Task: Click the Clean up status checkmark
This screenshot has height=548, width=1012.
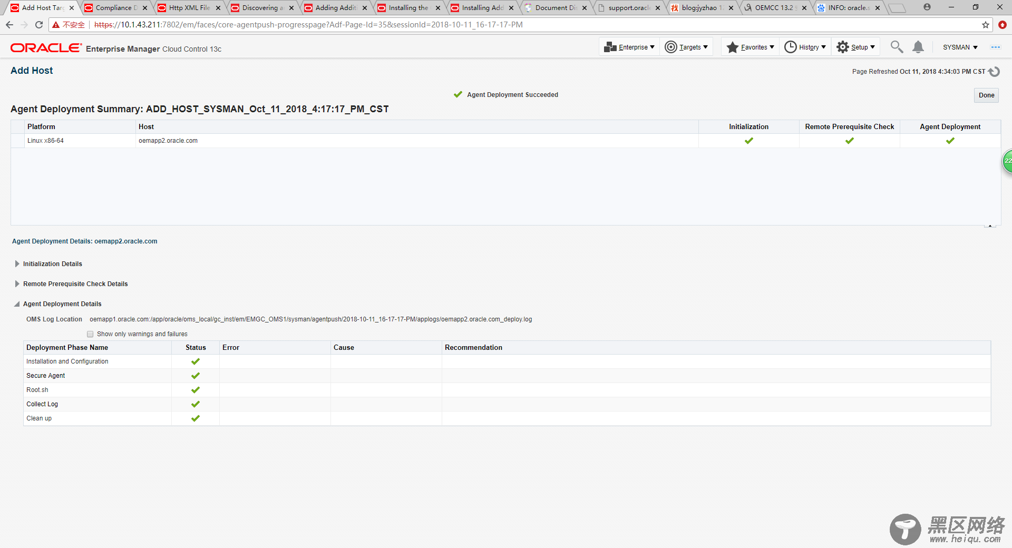Action: click(x=196, y=418)
